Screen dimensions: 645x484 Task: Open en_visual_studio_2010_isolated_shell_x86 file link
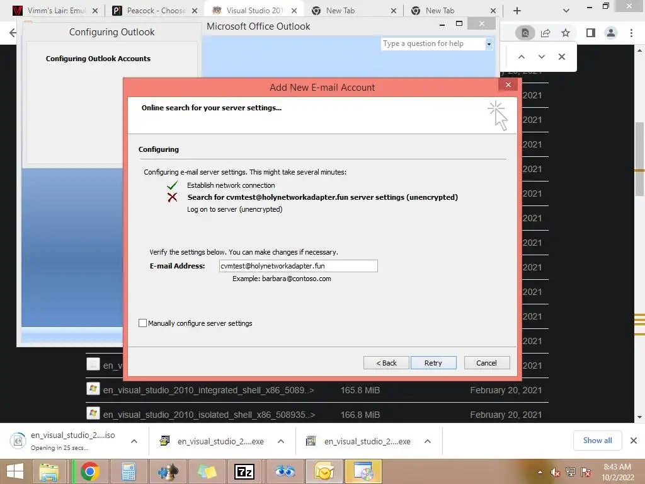coord(209,415)
